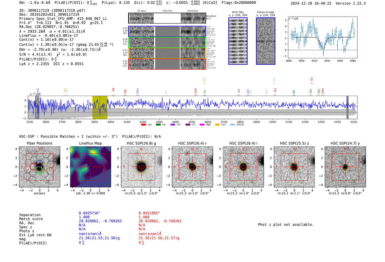Screen dimensions: 385x262
Task: Click the gray hatched bar near 5460 Å
Action: tap(347, 107)
